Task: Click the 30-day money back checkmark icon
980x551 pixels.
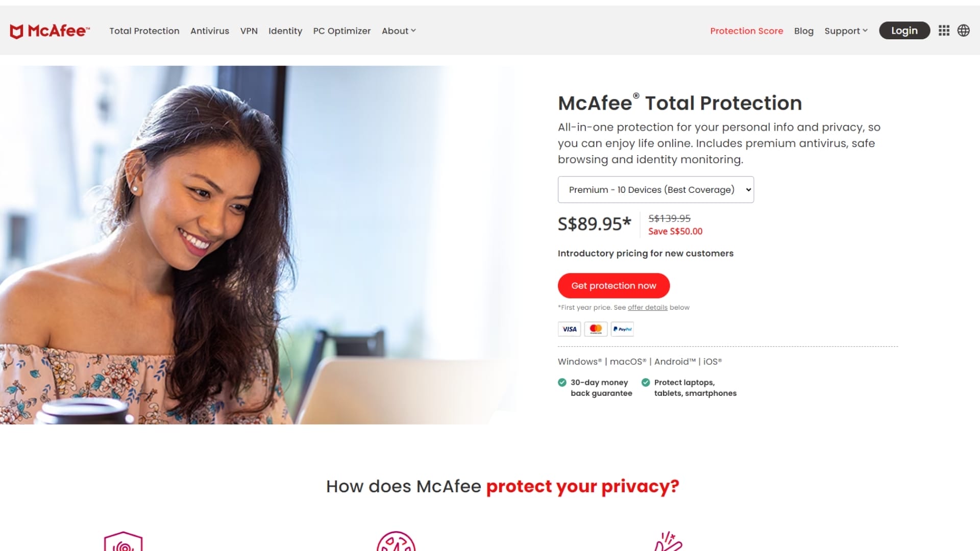Action: (x=562, y=382)
